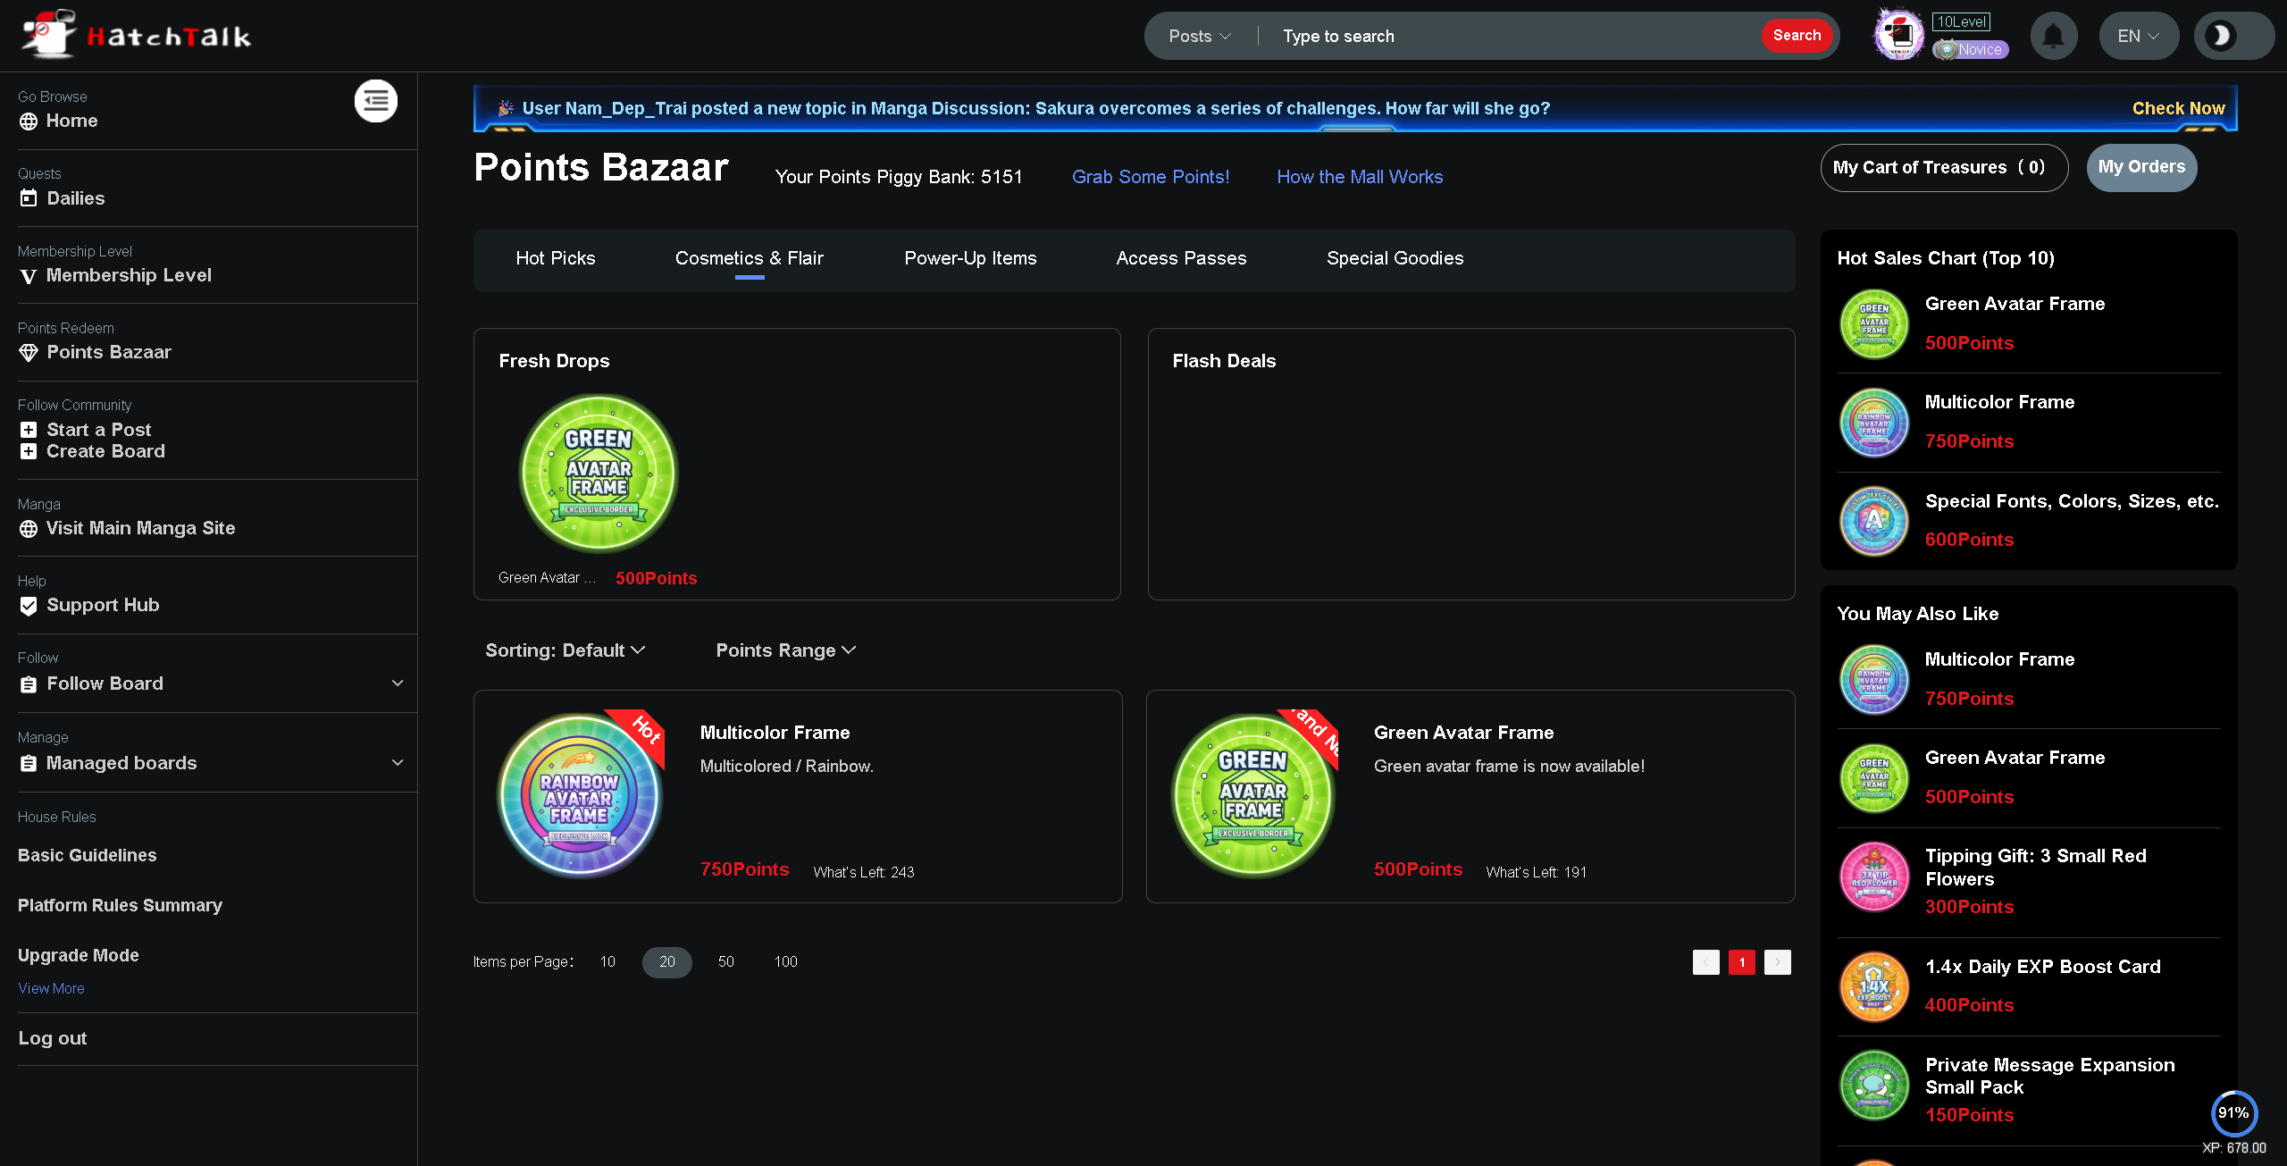Click the Support Hub shield icon
This screenshot has width=2287, height=1166.
click(29, 606)
